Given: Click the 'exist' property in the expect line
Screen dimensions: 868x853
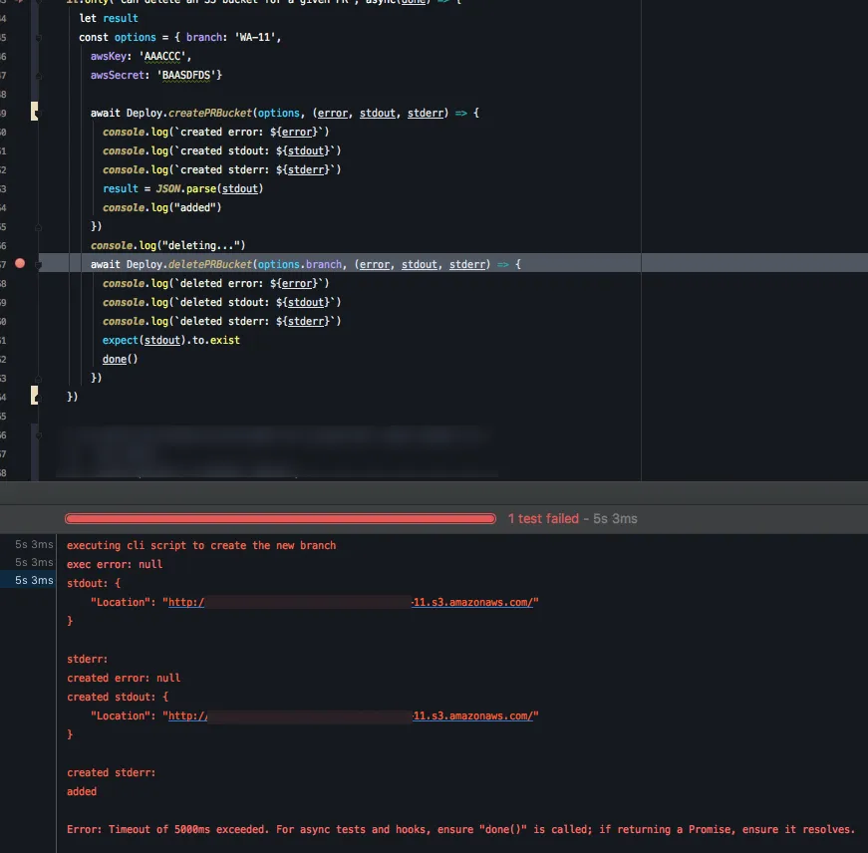Looking at the screenshot, I should coord(225,341).
